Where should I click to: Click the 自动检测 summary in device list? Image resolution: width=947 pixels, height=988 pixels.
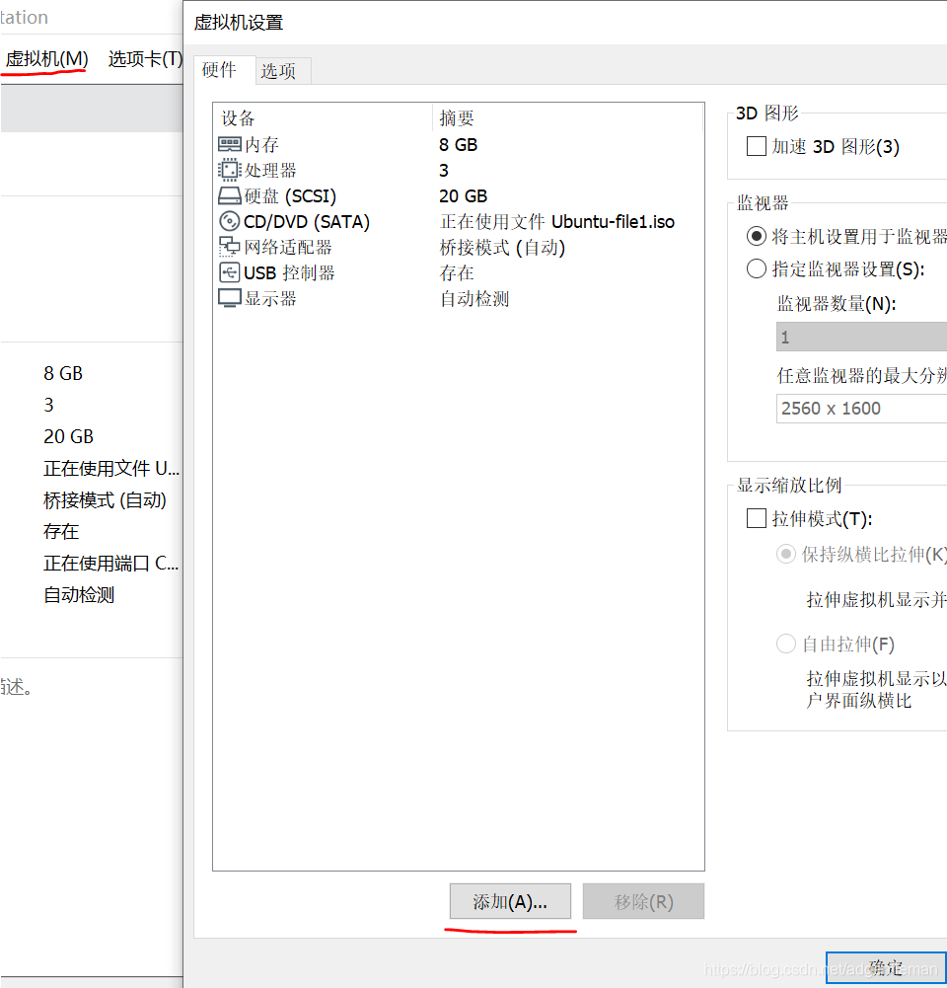click(474, 298)
